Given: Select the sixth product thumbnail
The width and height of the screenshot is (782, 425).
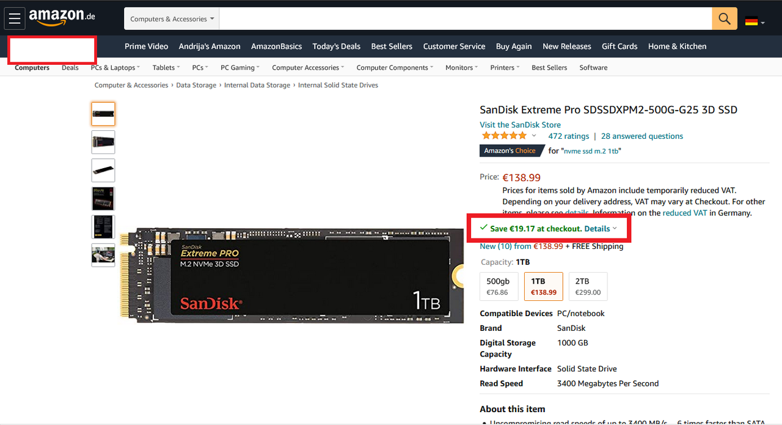Looking at the screenshot, I should pyautogui.click(x=103, y=255).
